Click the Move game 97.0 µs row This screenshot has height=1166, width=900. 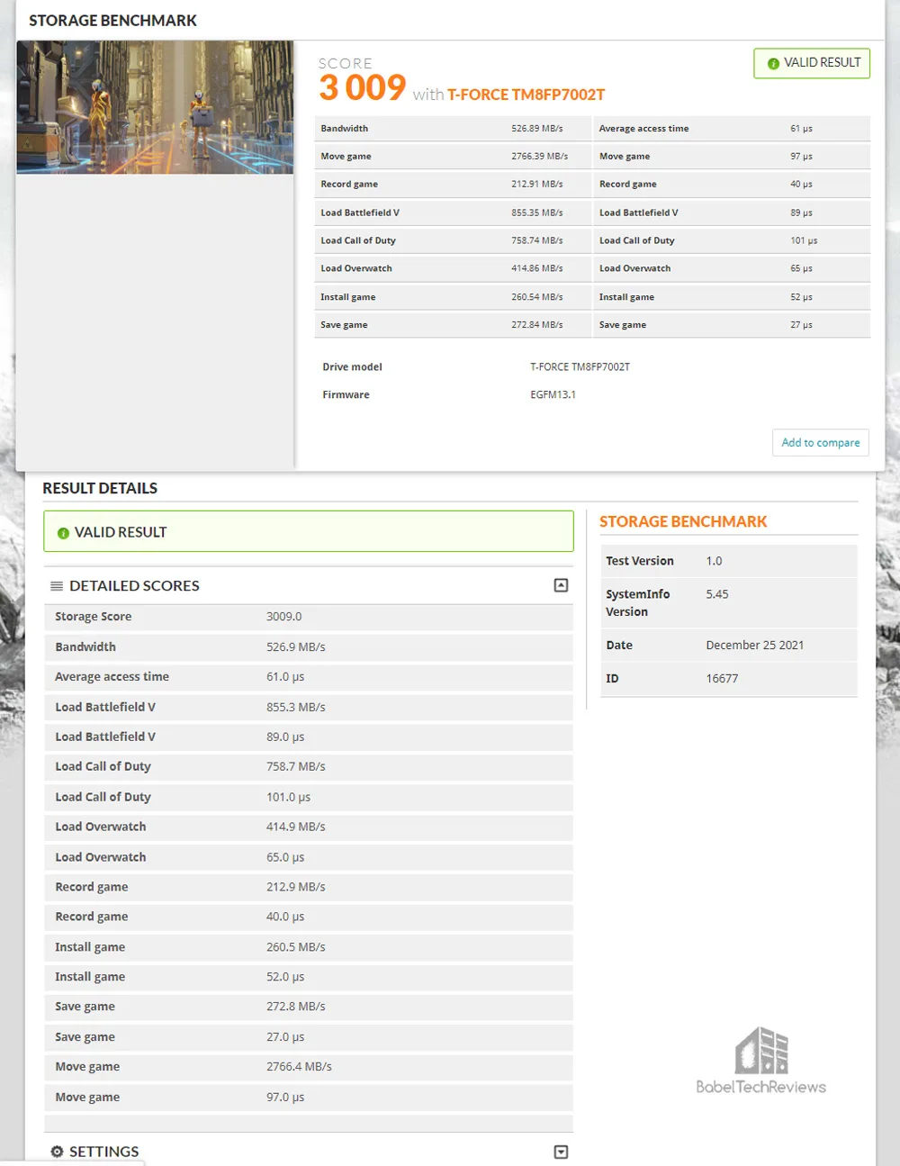[x=309, y=1098]
